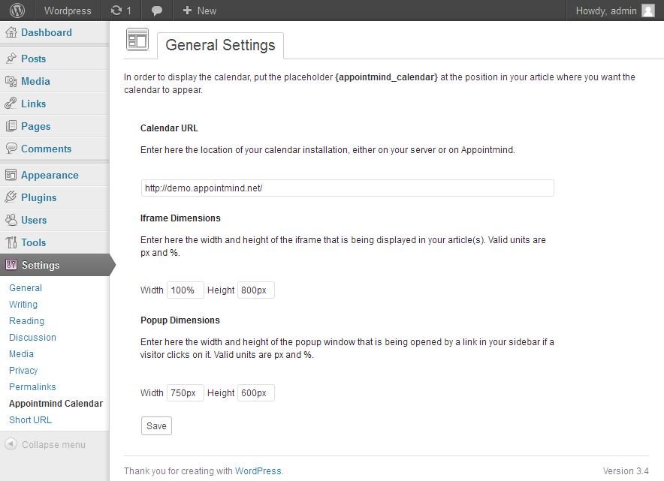
Task: Click the Tools icon in the sidebar
Action: (11, 242)
